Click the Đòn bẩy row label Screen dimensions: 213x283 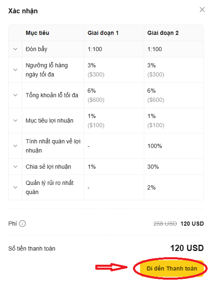(36, 49)
